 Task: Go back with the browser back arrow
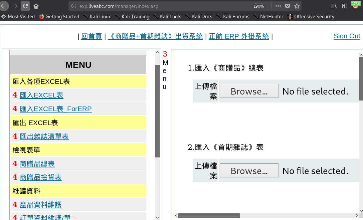[x=4, y=6]
